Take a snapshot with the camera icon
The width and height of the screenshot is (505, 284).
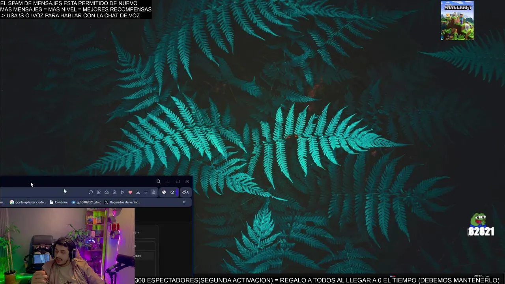point(107,192)
